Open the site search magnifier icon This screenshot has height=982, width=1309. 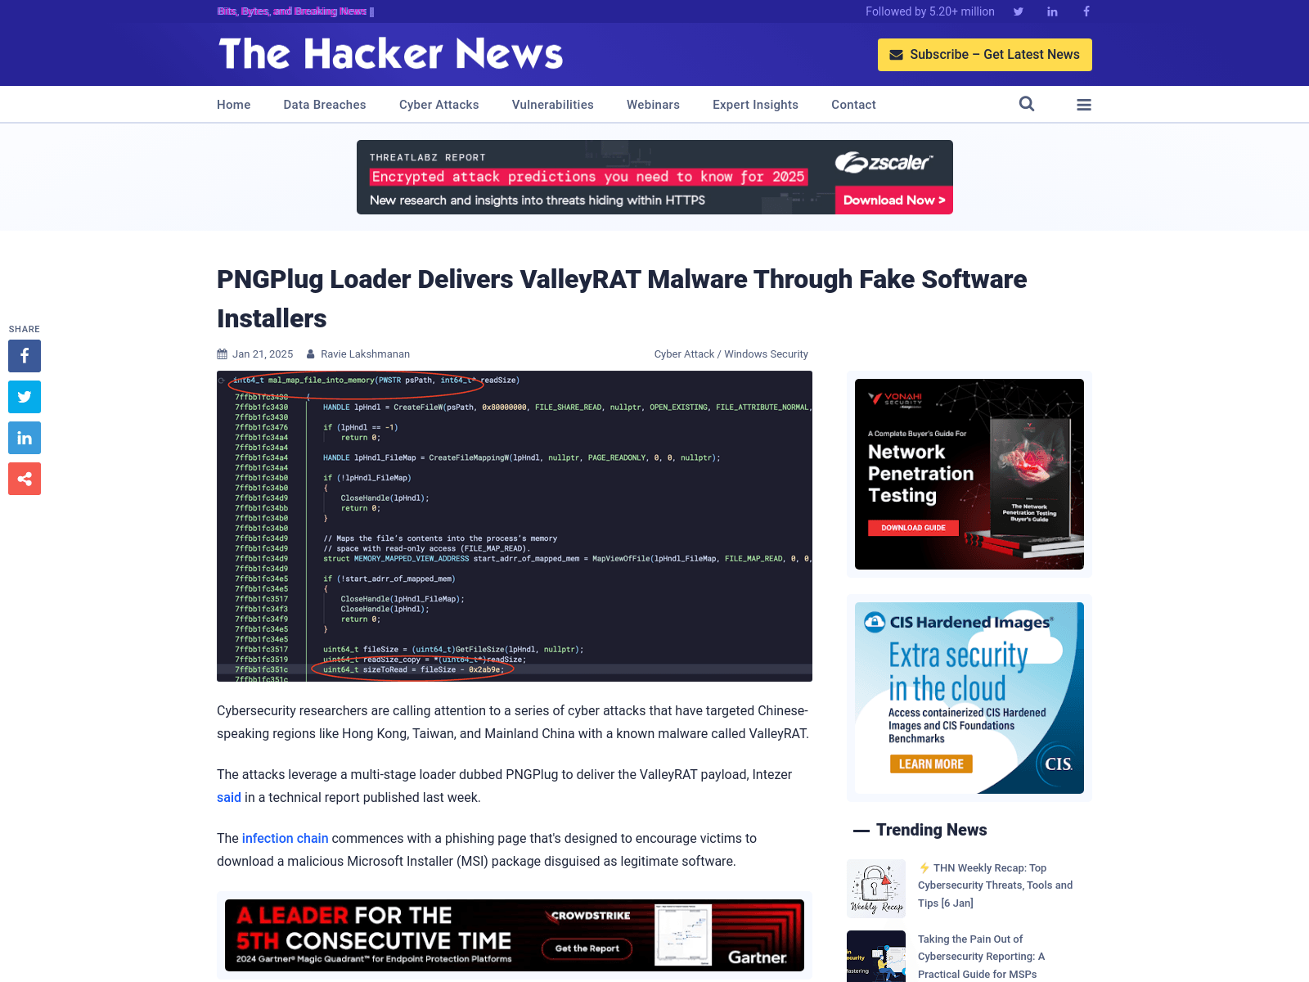click(x=1027, y=104)
